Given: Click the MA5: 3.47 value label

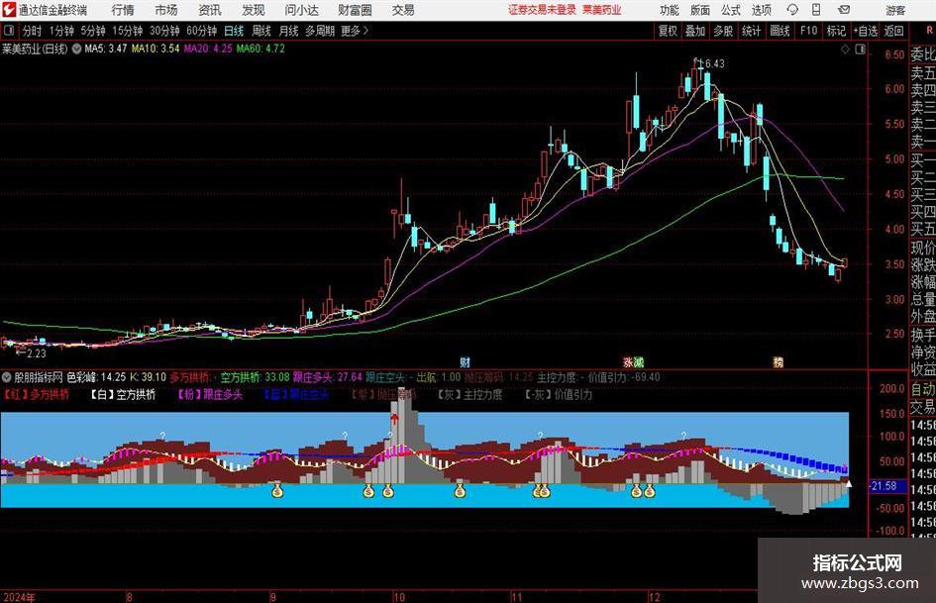Looking at the screenshot, I should pyautogui.click(x=106, y=49).
